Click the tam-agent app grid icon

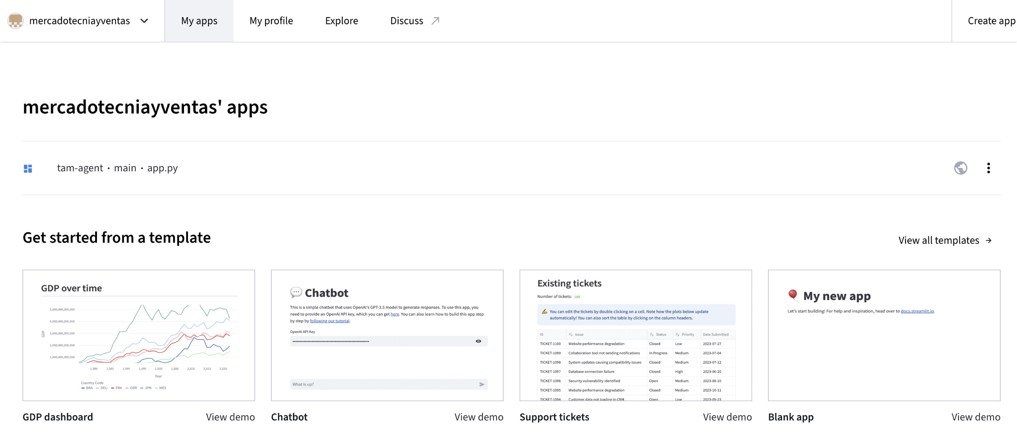pos(28,168)
